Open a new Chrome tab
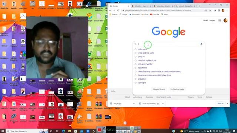This screenshot has width=237, height=133. pos(199,6)
